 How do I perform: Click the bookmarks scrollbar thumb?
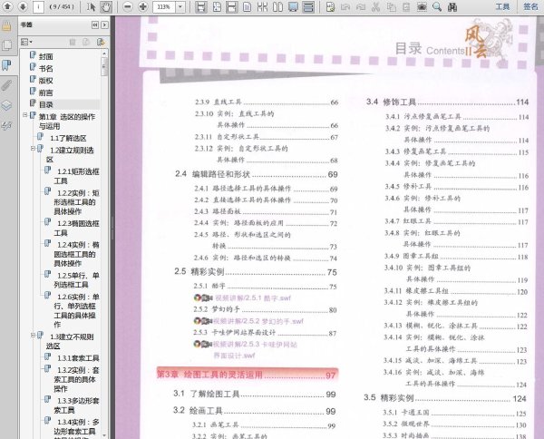point(104,66)
